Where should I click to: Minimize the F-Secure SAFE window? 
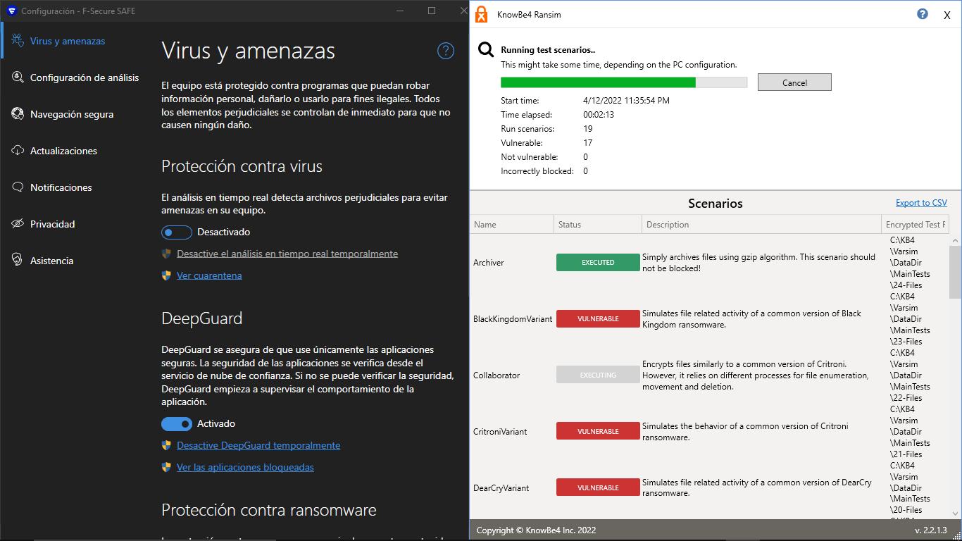pos(400,11)
